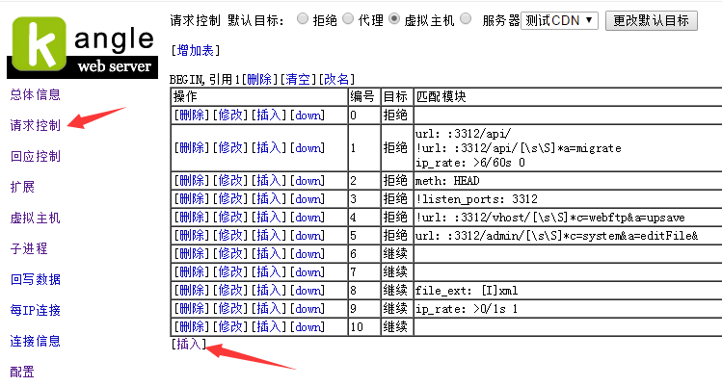Viewport: 722px width, 386px height.
Task: Choose the 虚拟主机 default target radio
Action: coord(396,19)
